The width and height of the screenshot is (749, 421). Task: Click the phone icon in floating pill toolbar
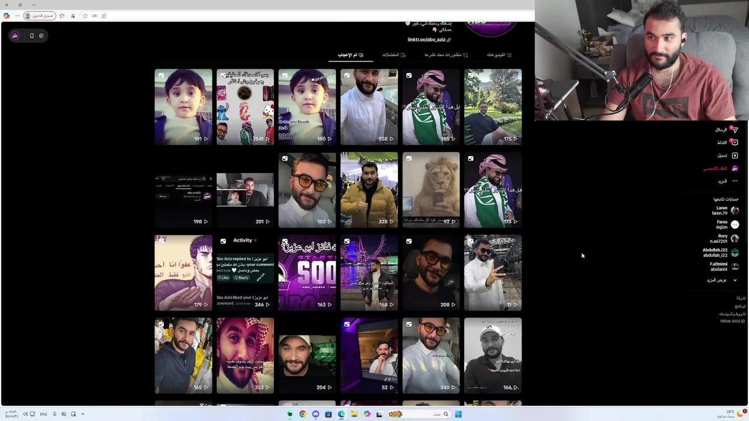coord(32,36)
